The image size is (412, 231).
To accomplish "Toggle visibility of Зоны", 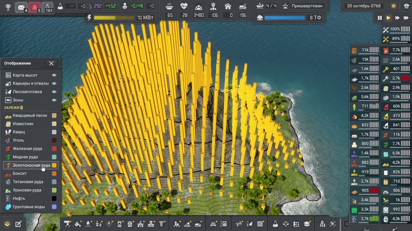I will tap(54, 100).
